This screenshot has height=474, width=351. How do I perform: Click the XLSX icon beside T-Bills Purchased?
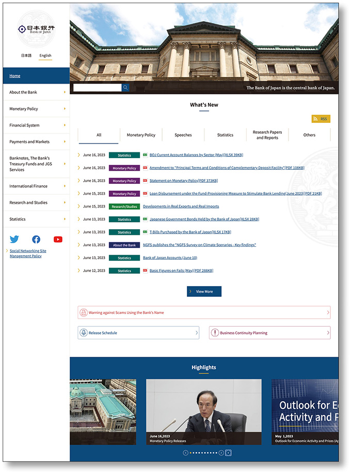click(x=145, y=232)
